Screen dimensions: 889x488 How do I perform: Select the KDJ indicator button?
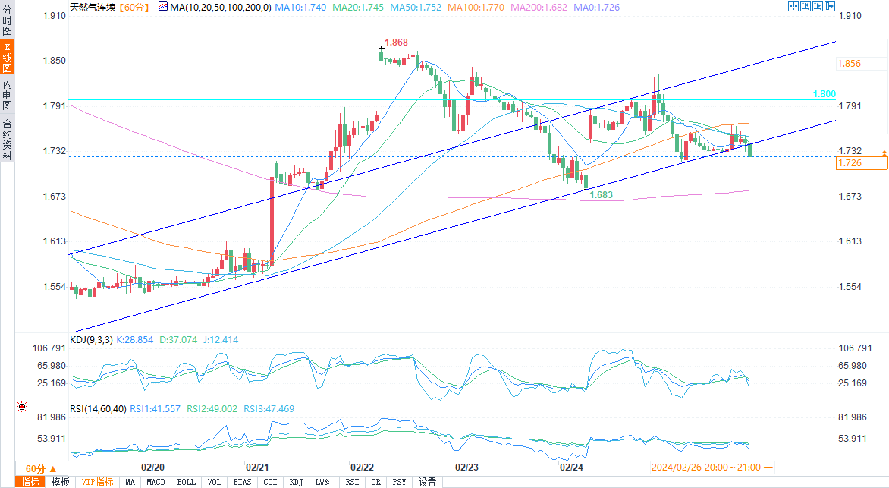296,483
